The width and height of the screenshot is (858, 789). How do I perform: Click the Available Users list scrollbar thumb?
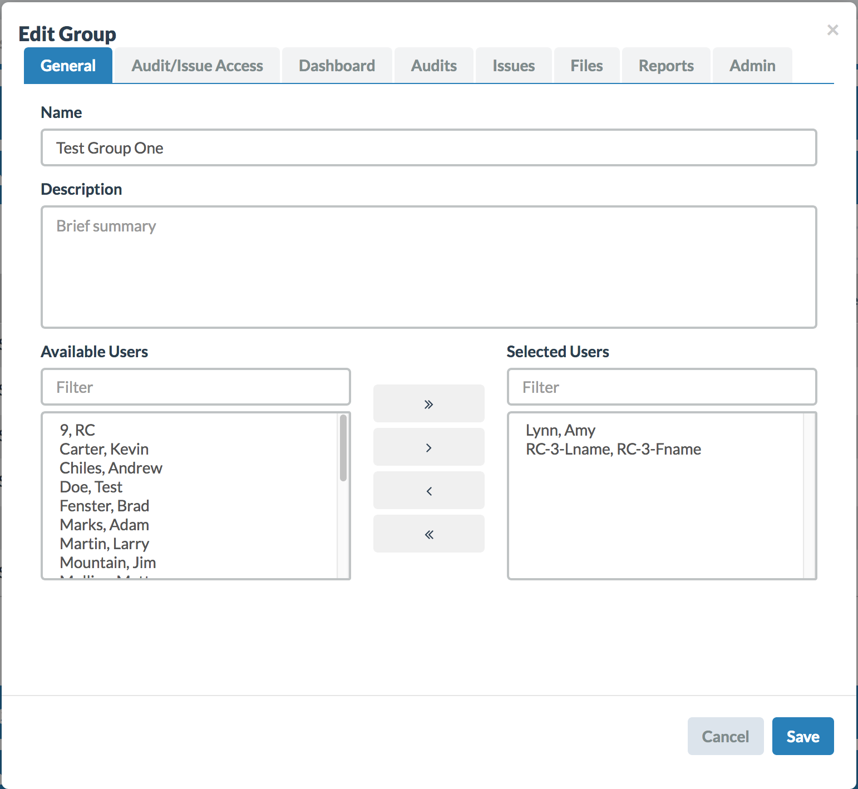[x=343, y=448]
